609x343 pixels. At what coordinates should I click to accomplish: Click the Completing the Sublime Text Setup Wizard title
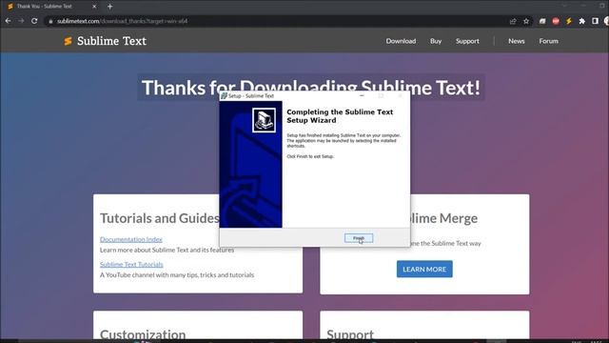pyautogui.click(x=340, y=116)
